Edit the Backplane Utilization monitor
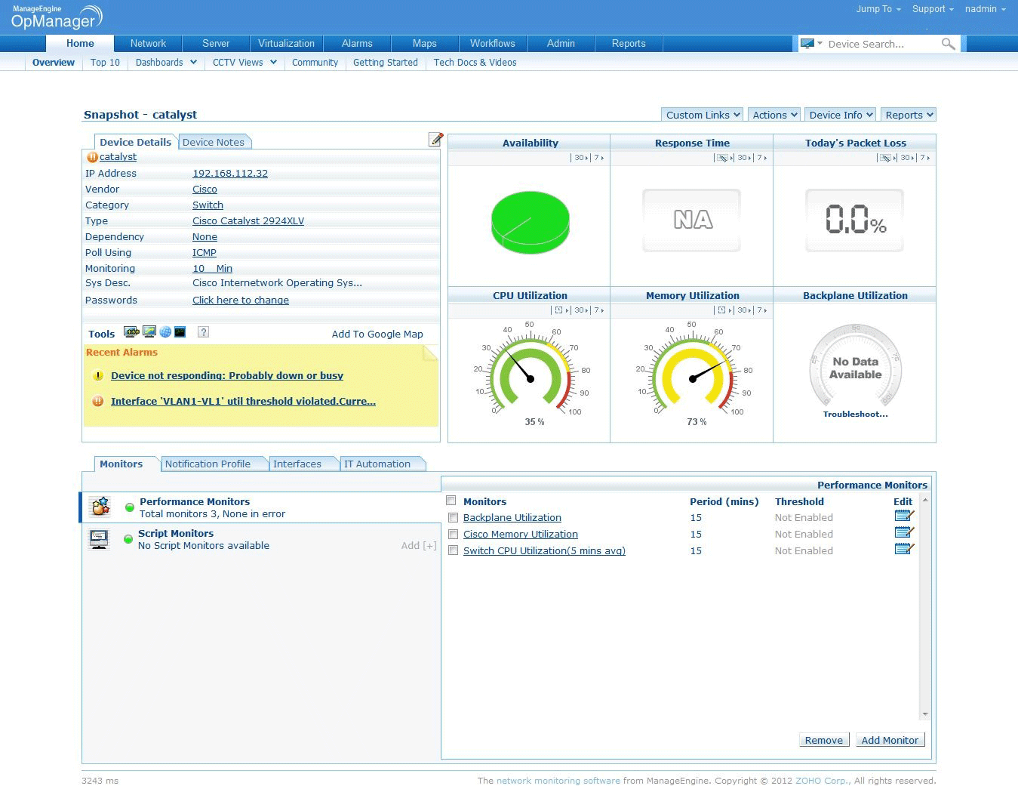Screen dimensions: 1018x786 click(x=903, y=516)
